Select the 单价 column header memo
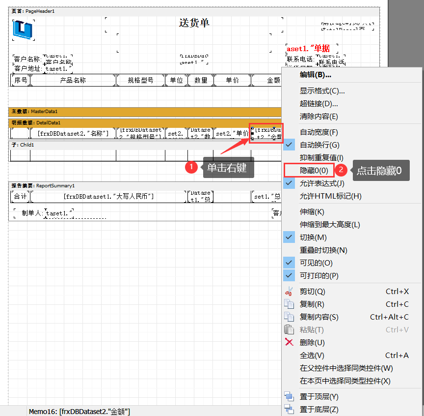The width and height of the screenshot is (424, 416). coord(233,80)
